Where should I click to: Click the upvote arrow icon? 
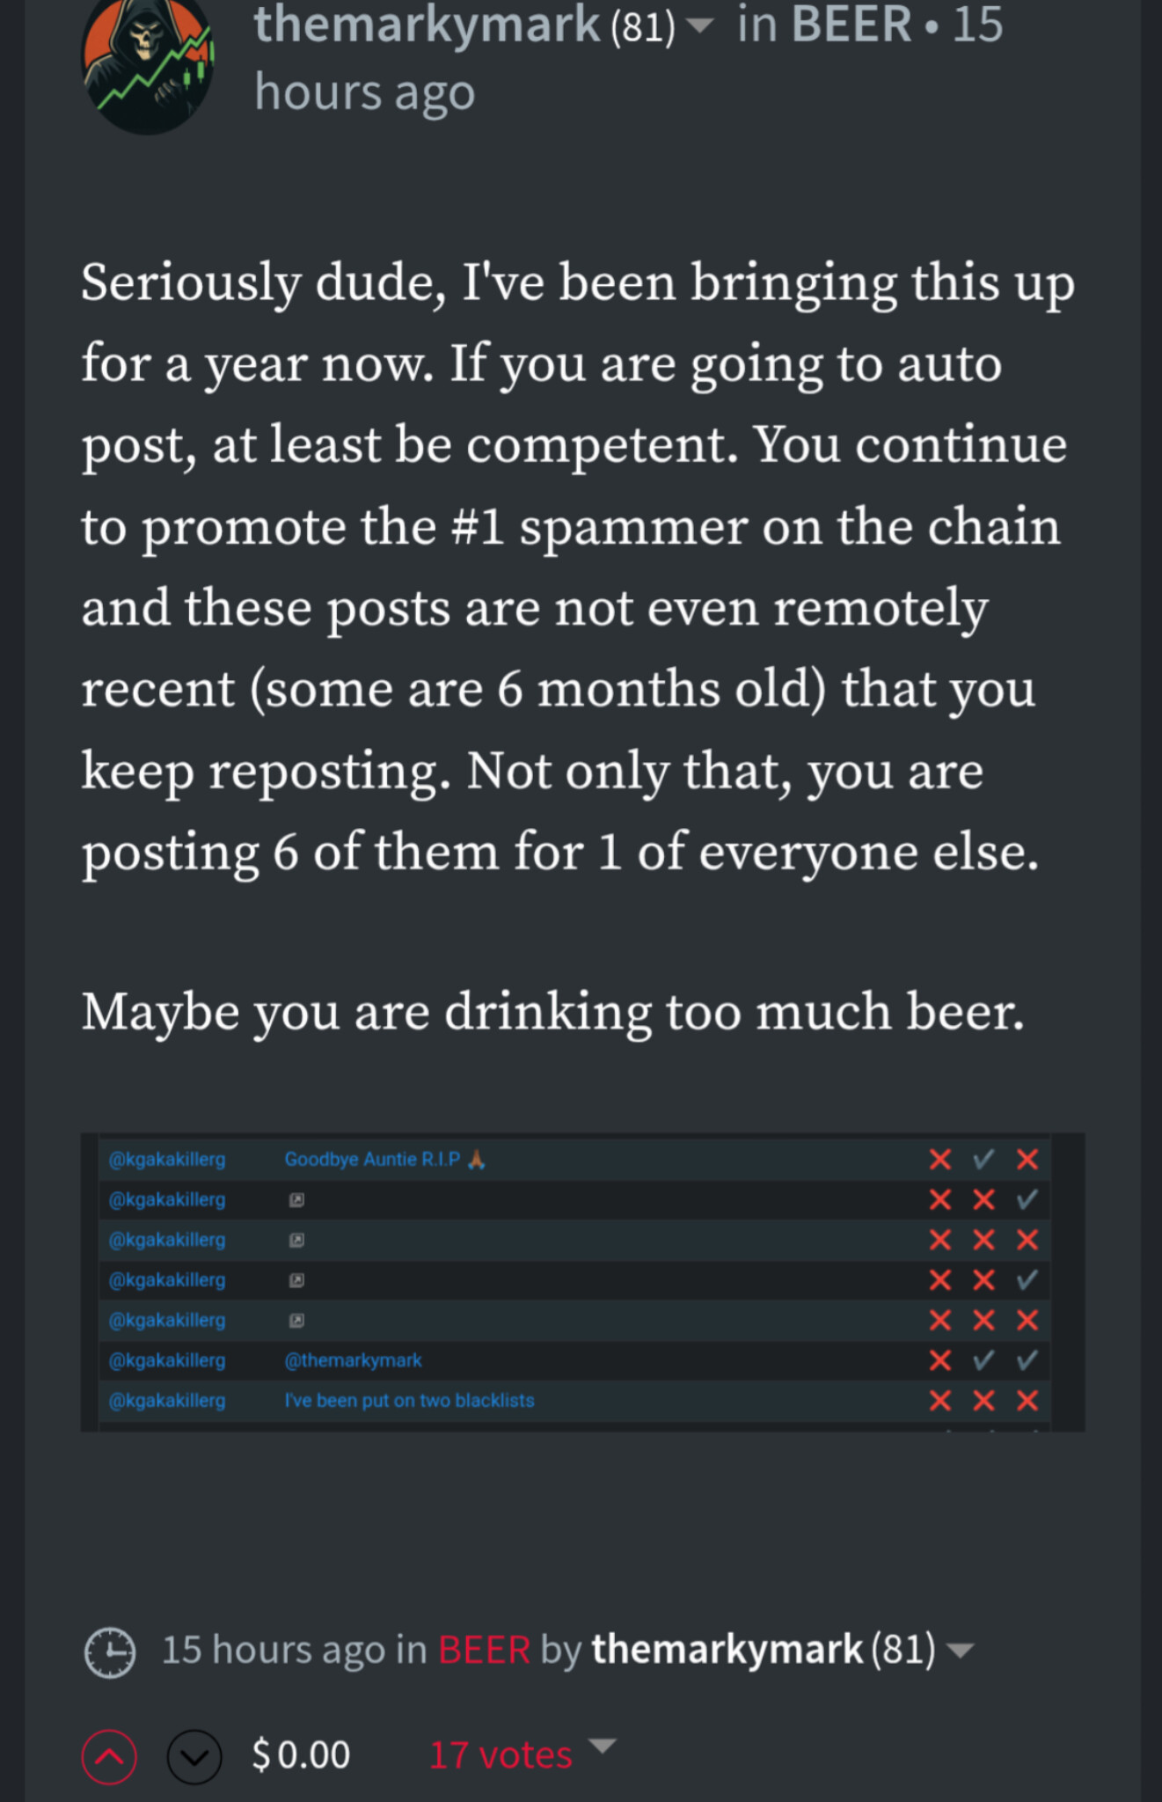(x=109, y=1757)
